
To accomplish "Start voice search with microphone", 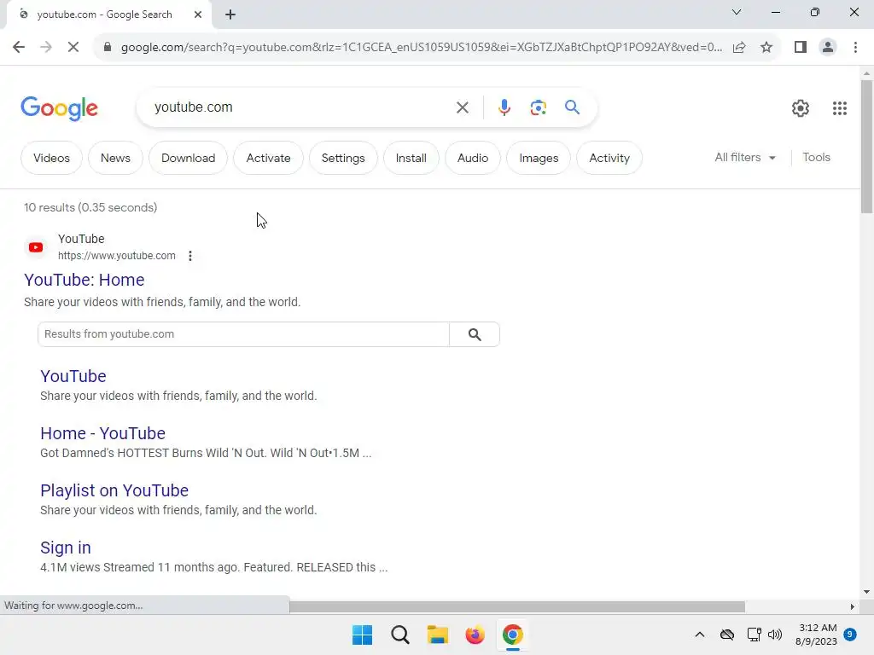I will (x=504, y=107).
